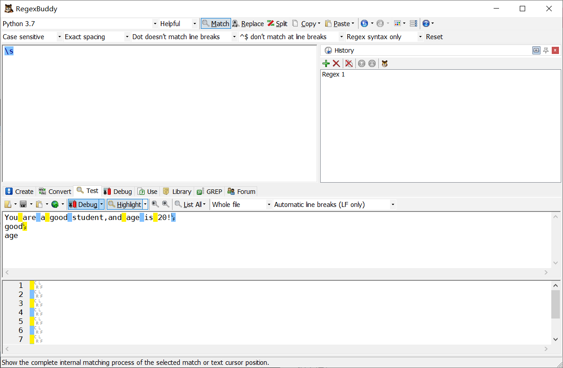Switch to the Create tab
563x368 pixels.
point(19,191)
